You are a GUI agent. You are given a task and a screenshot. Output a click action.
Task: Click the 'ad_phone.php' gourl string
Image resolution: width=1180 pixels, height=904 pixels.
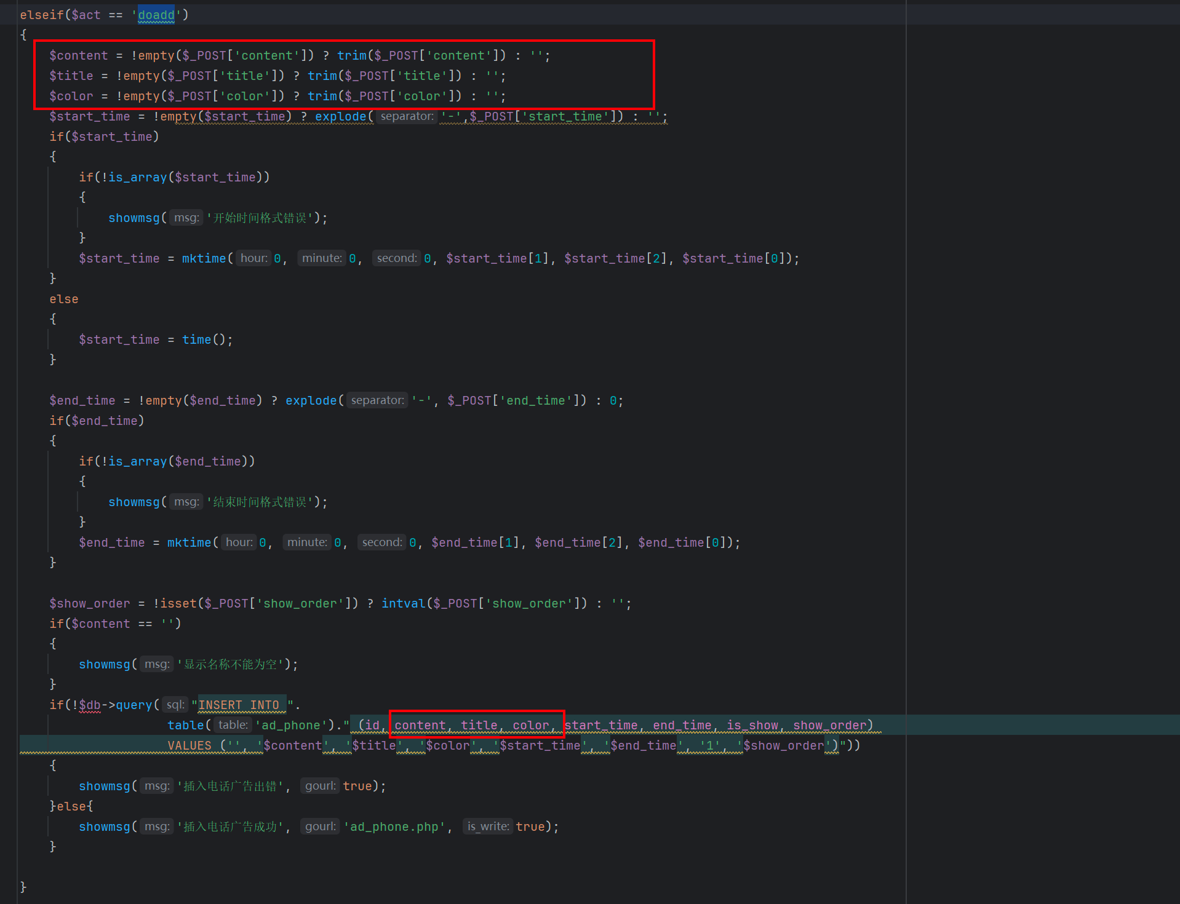394,827
